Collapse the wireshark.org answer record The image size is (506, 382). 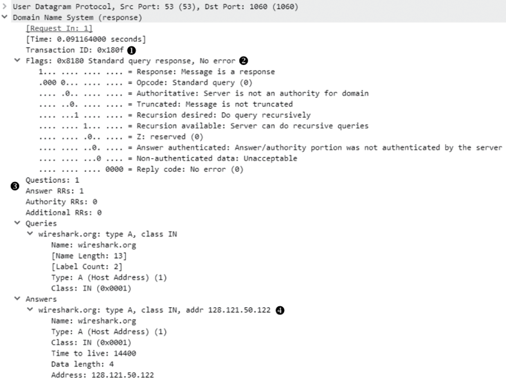[30, 309]
